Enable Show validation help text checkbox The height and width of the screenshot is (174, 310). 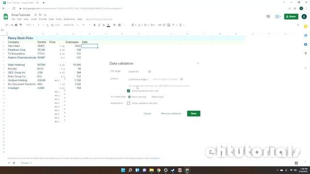coord(128,103)
